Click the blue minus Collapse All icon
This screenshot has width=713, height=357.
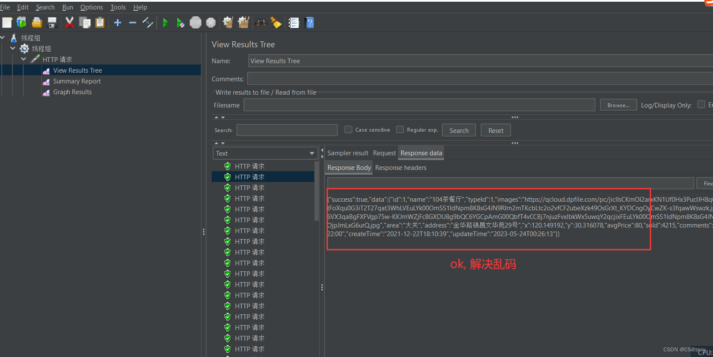coord(133,22)
